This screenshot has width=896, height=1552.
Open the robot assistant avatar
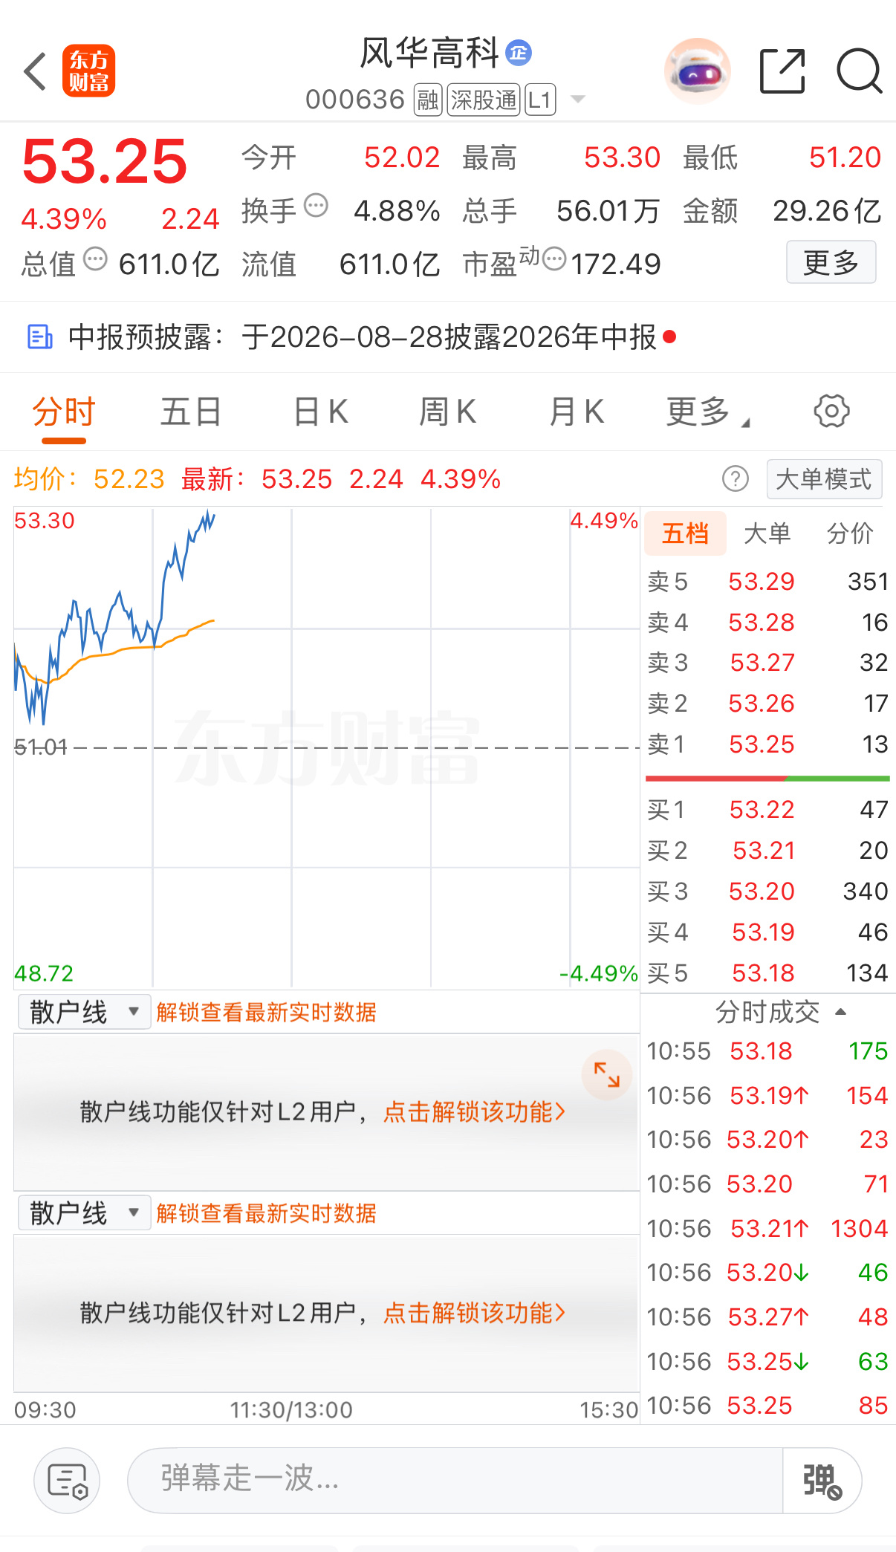[697, 71]
